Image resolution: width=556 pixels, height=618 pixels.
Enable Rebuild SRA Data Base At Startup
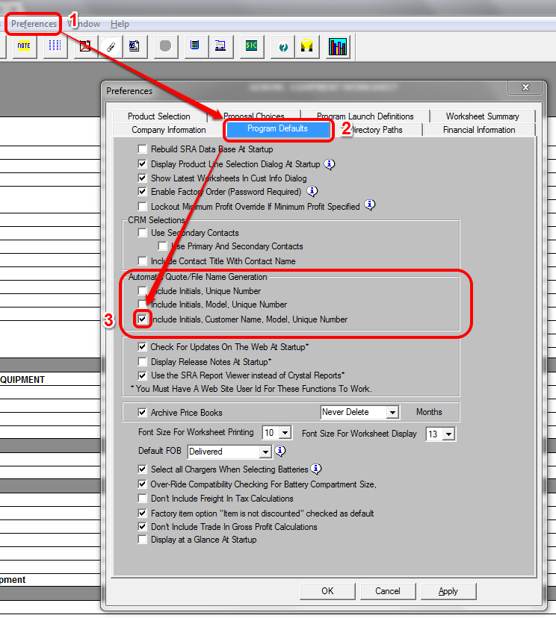coord(143,150)
